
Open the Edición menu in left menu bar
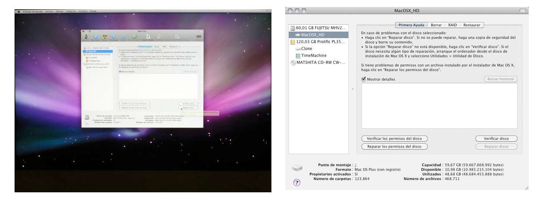pyautogui.click(x=59, y=12)
